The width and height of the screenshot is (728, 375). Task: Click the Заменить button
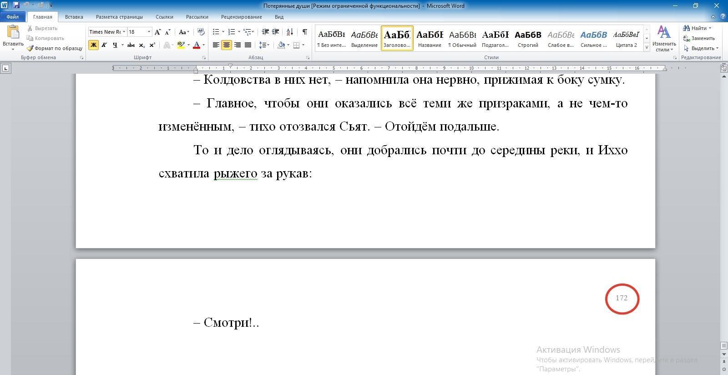[x=699, y=38]
